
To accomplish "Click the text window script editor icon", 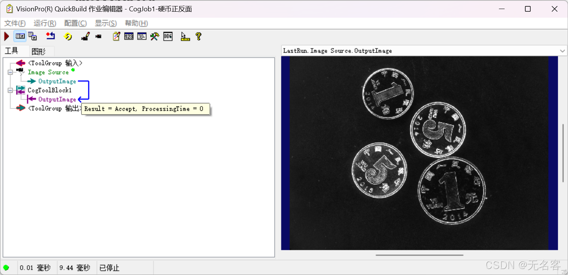I will coord(142,37).
